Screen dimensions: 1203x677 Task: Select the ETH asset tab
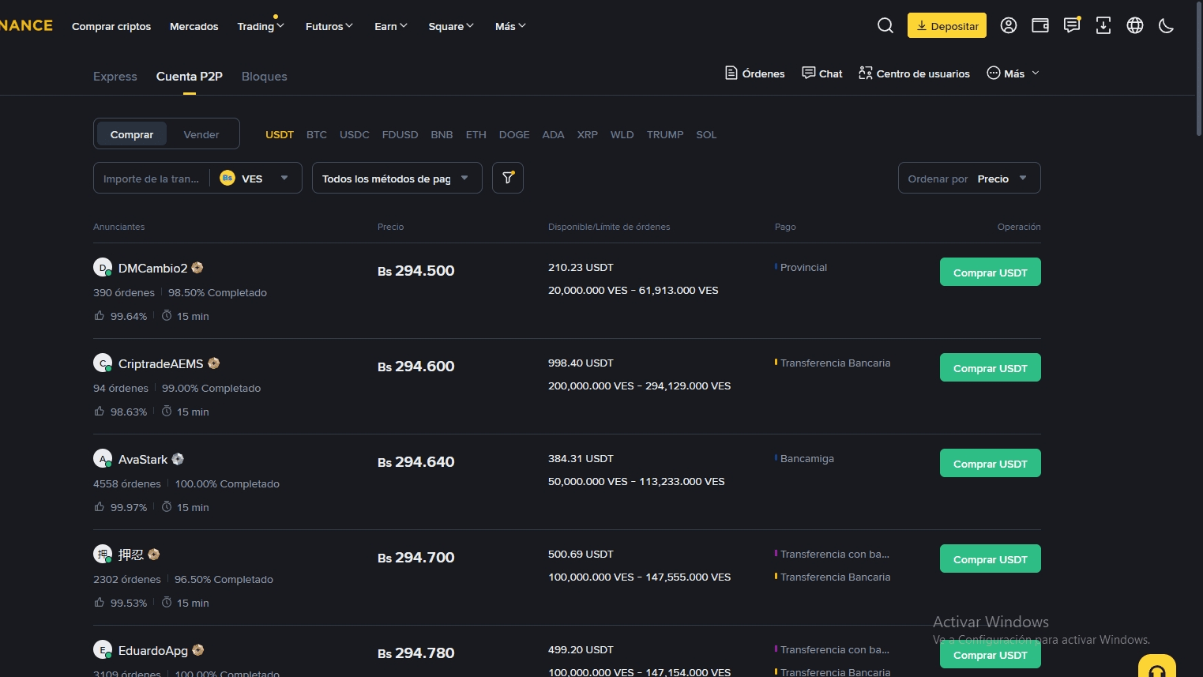pyautogui.click(x=476, y=134)
